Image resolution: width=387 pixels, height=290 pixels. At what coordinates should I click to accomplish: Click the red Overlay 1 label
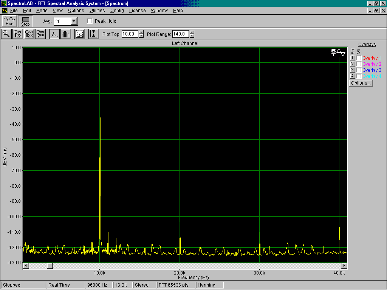click(x=372, y=58)
